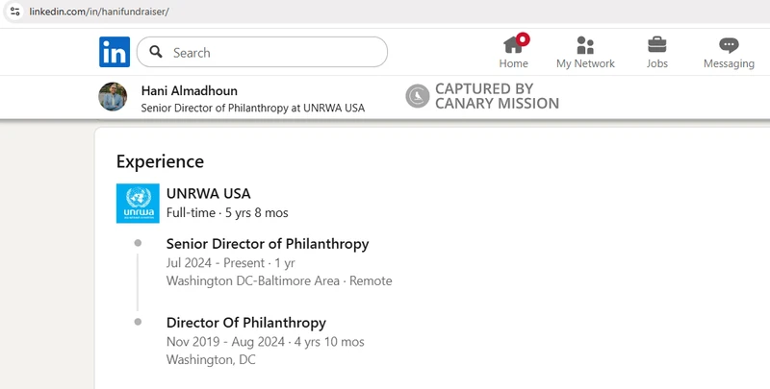Viewport: 770px width, 389px height.
Task: Select the linkedin.com URL in address bar
Action: [x=99, y=10]
